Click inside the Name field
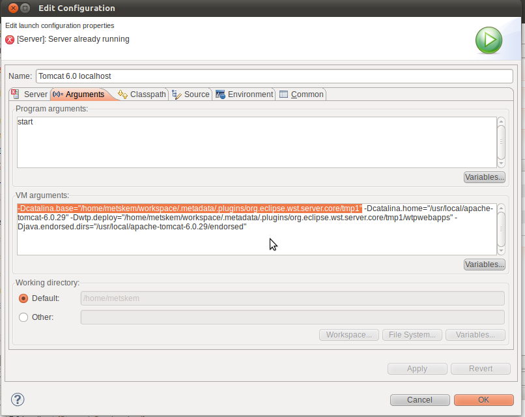525x417 pixels. pyautogui.click(x=274, y=76)
